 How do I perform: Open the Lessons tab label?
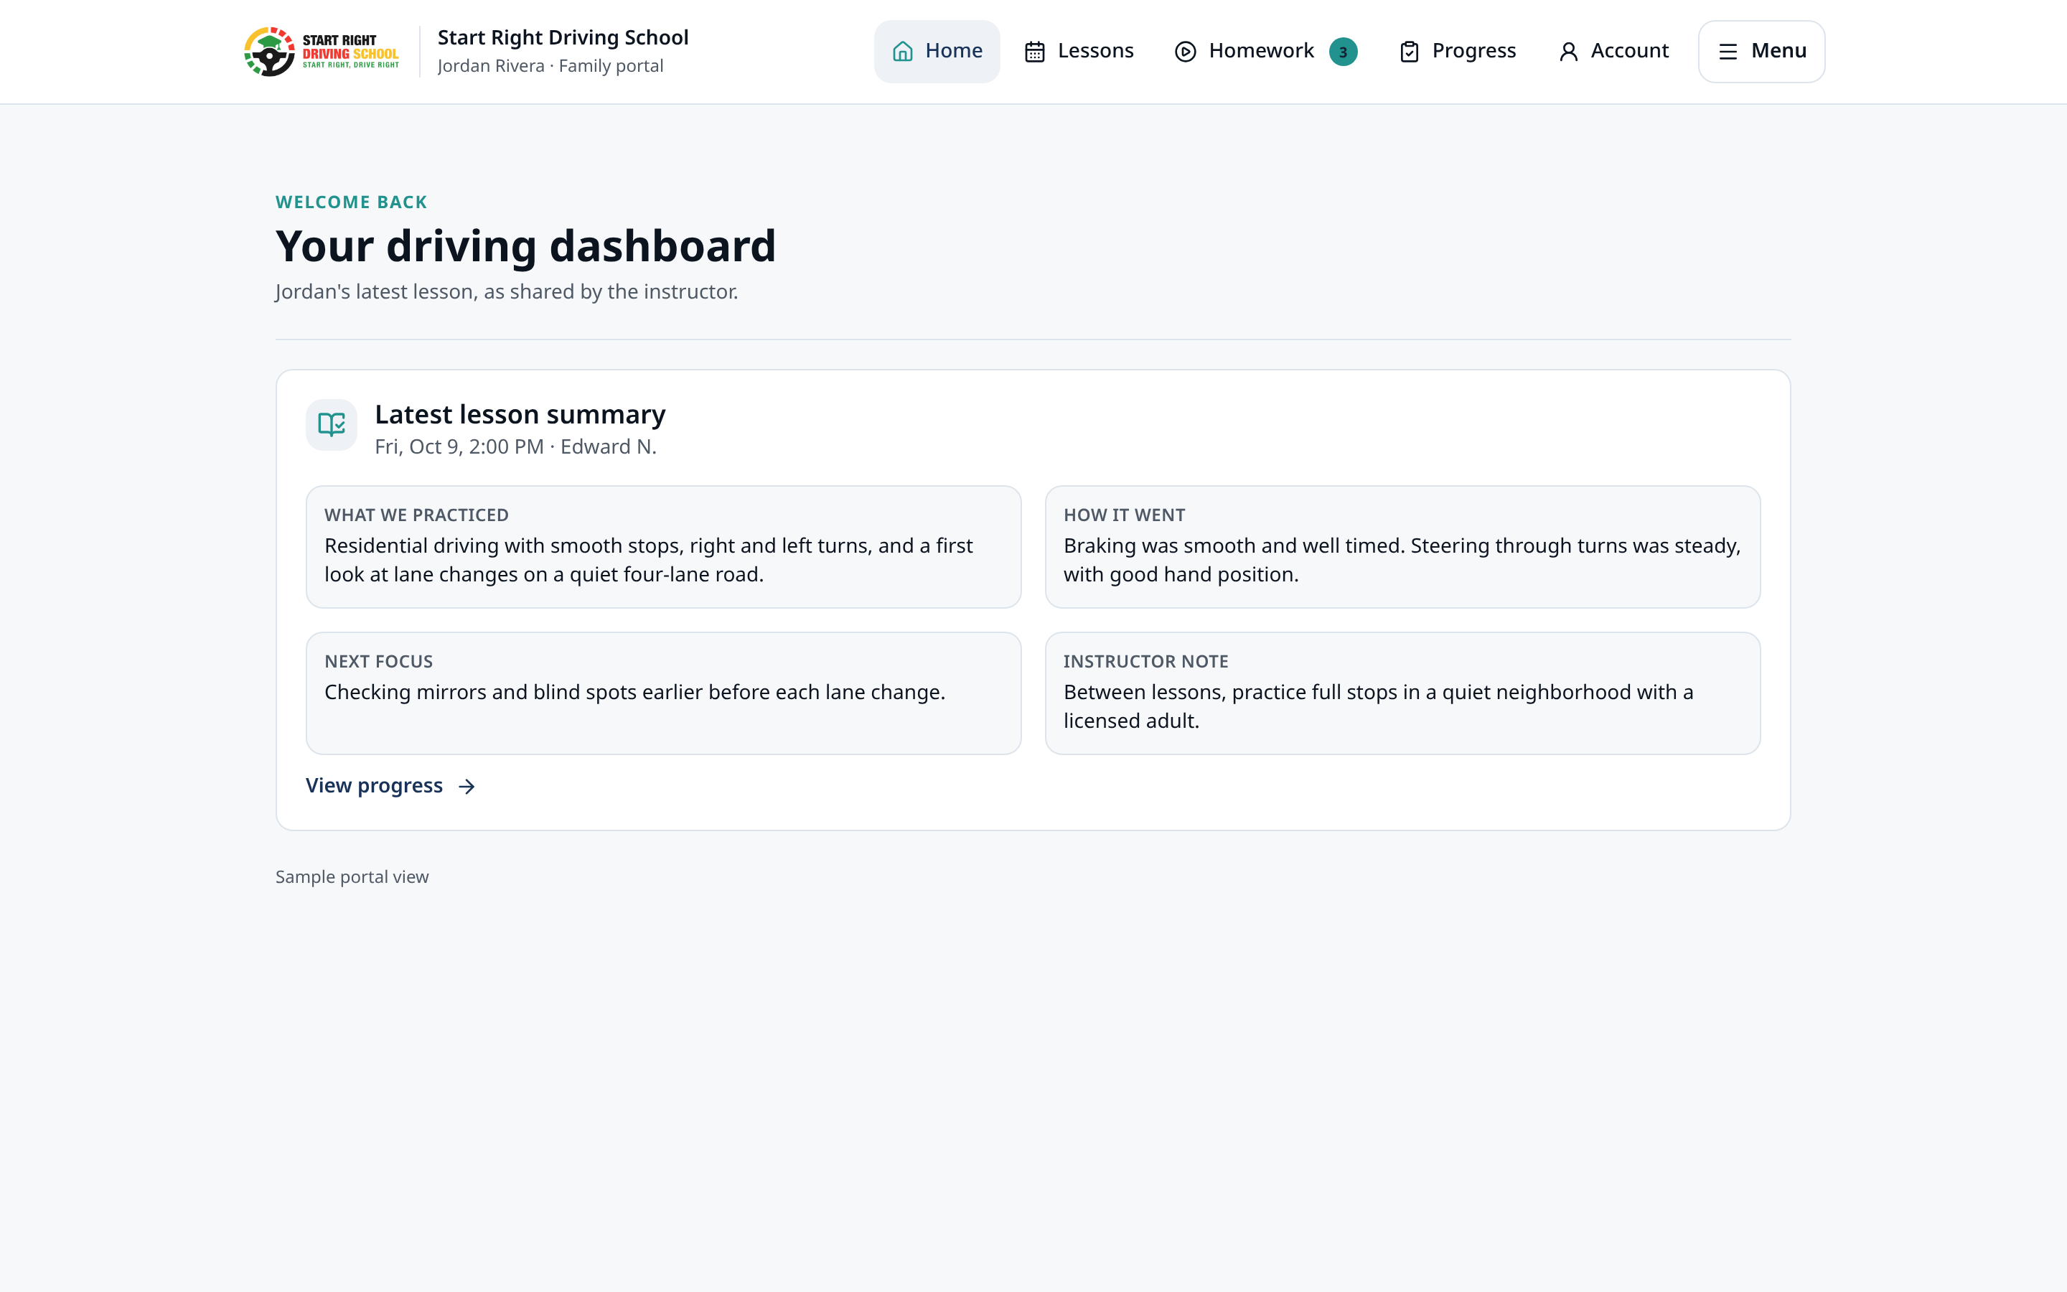(1096, 51)
